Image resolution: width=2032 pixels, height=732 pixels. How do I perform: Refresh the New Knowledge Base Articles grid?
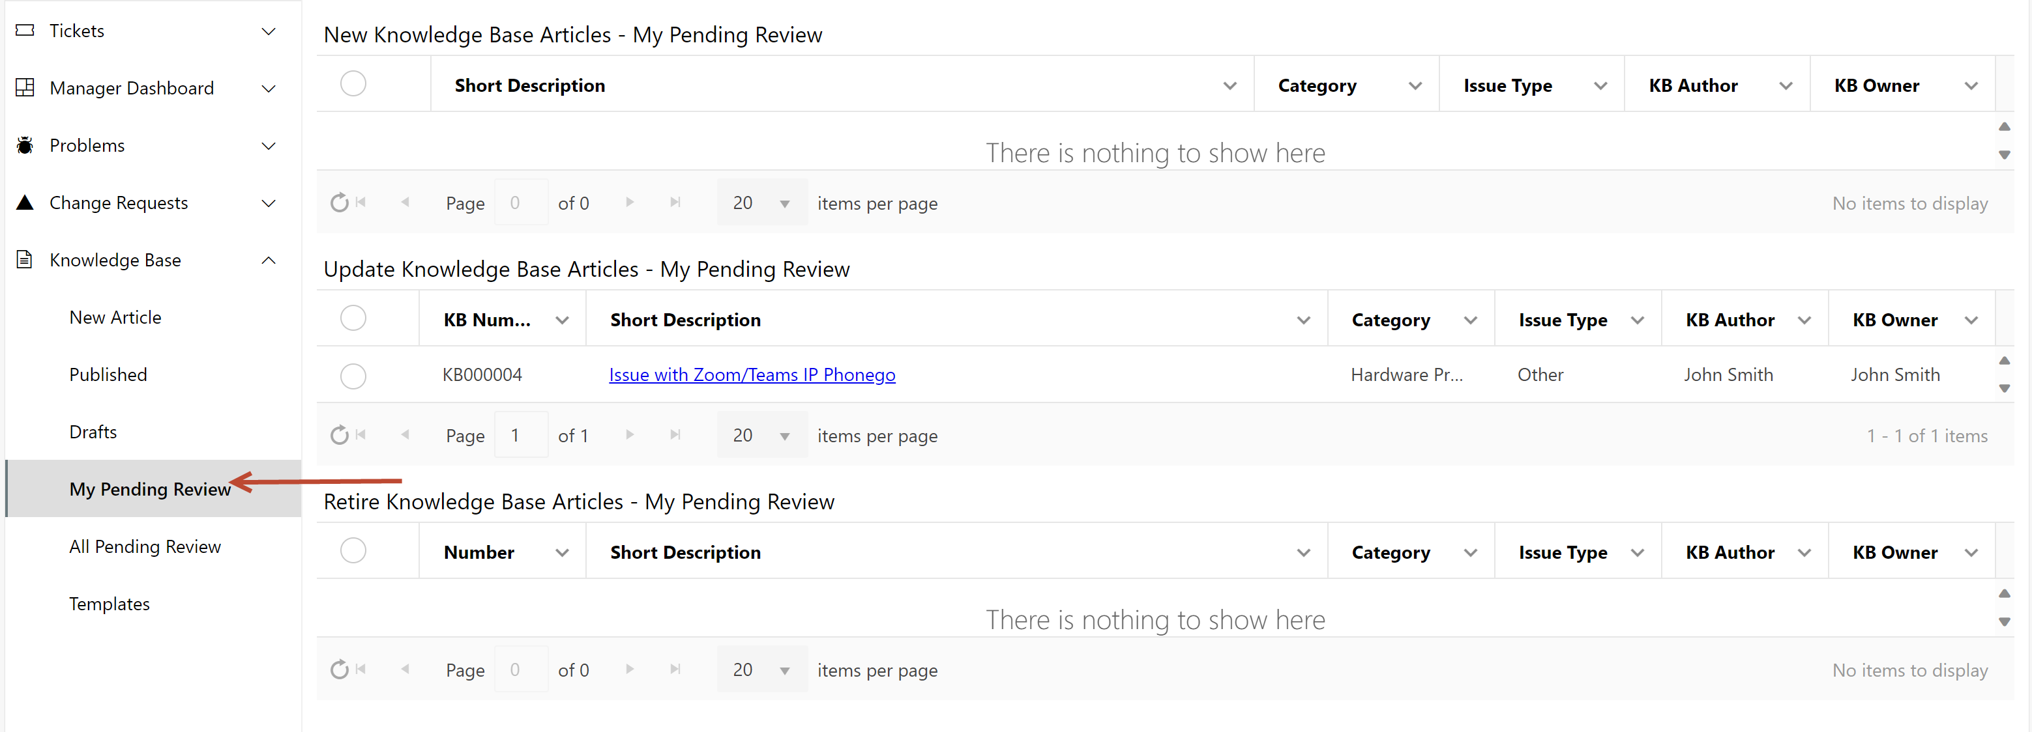pos(339,203)
